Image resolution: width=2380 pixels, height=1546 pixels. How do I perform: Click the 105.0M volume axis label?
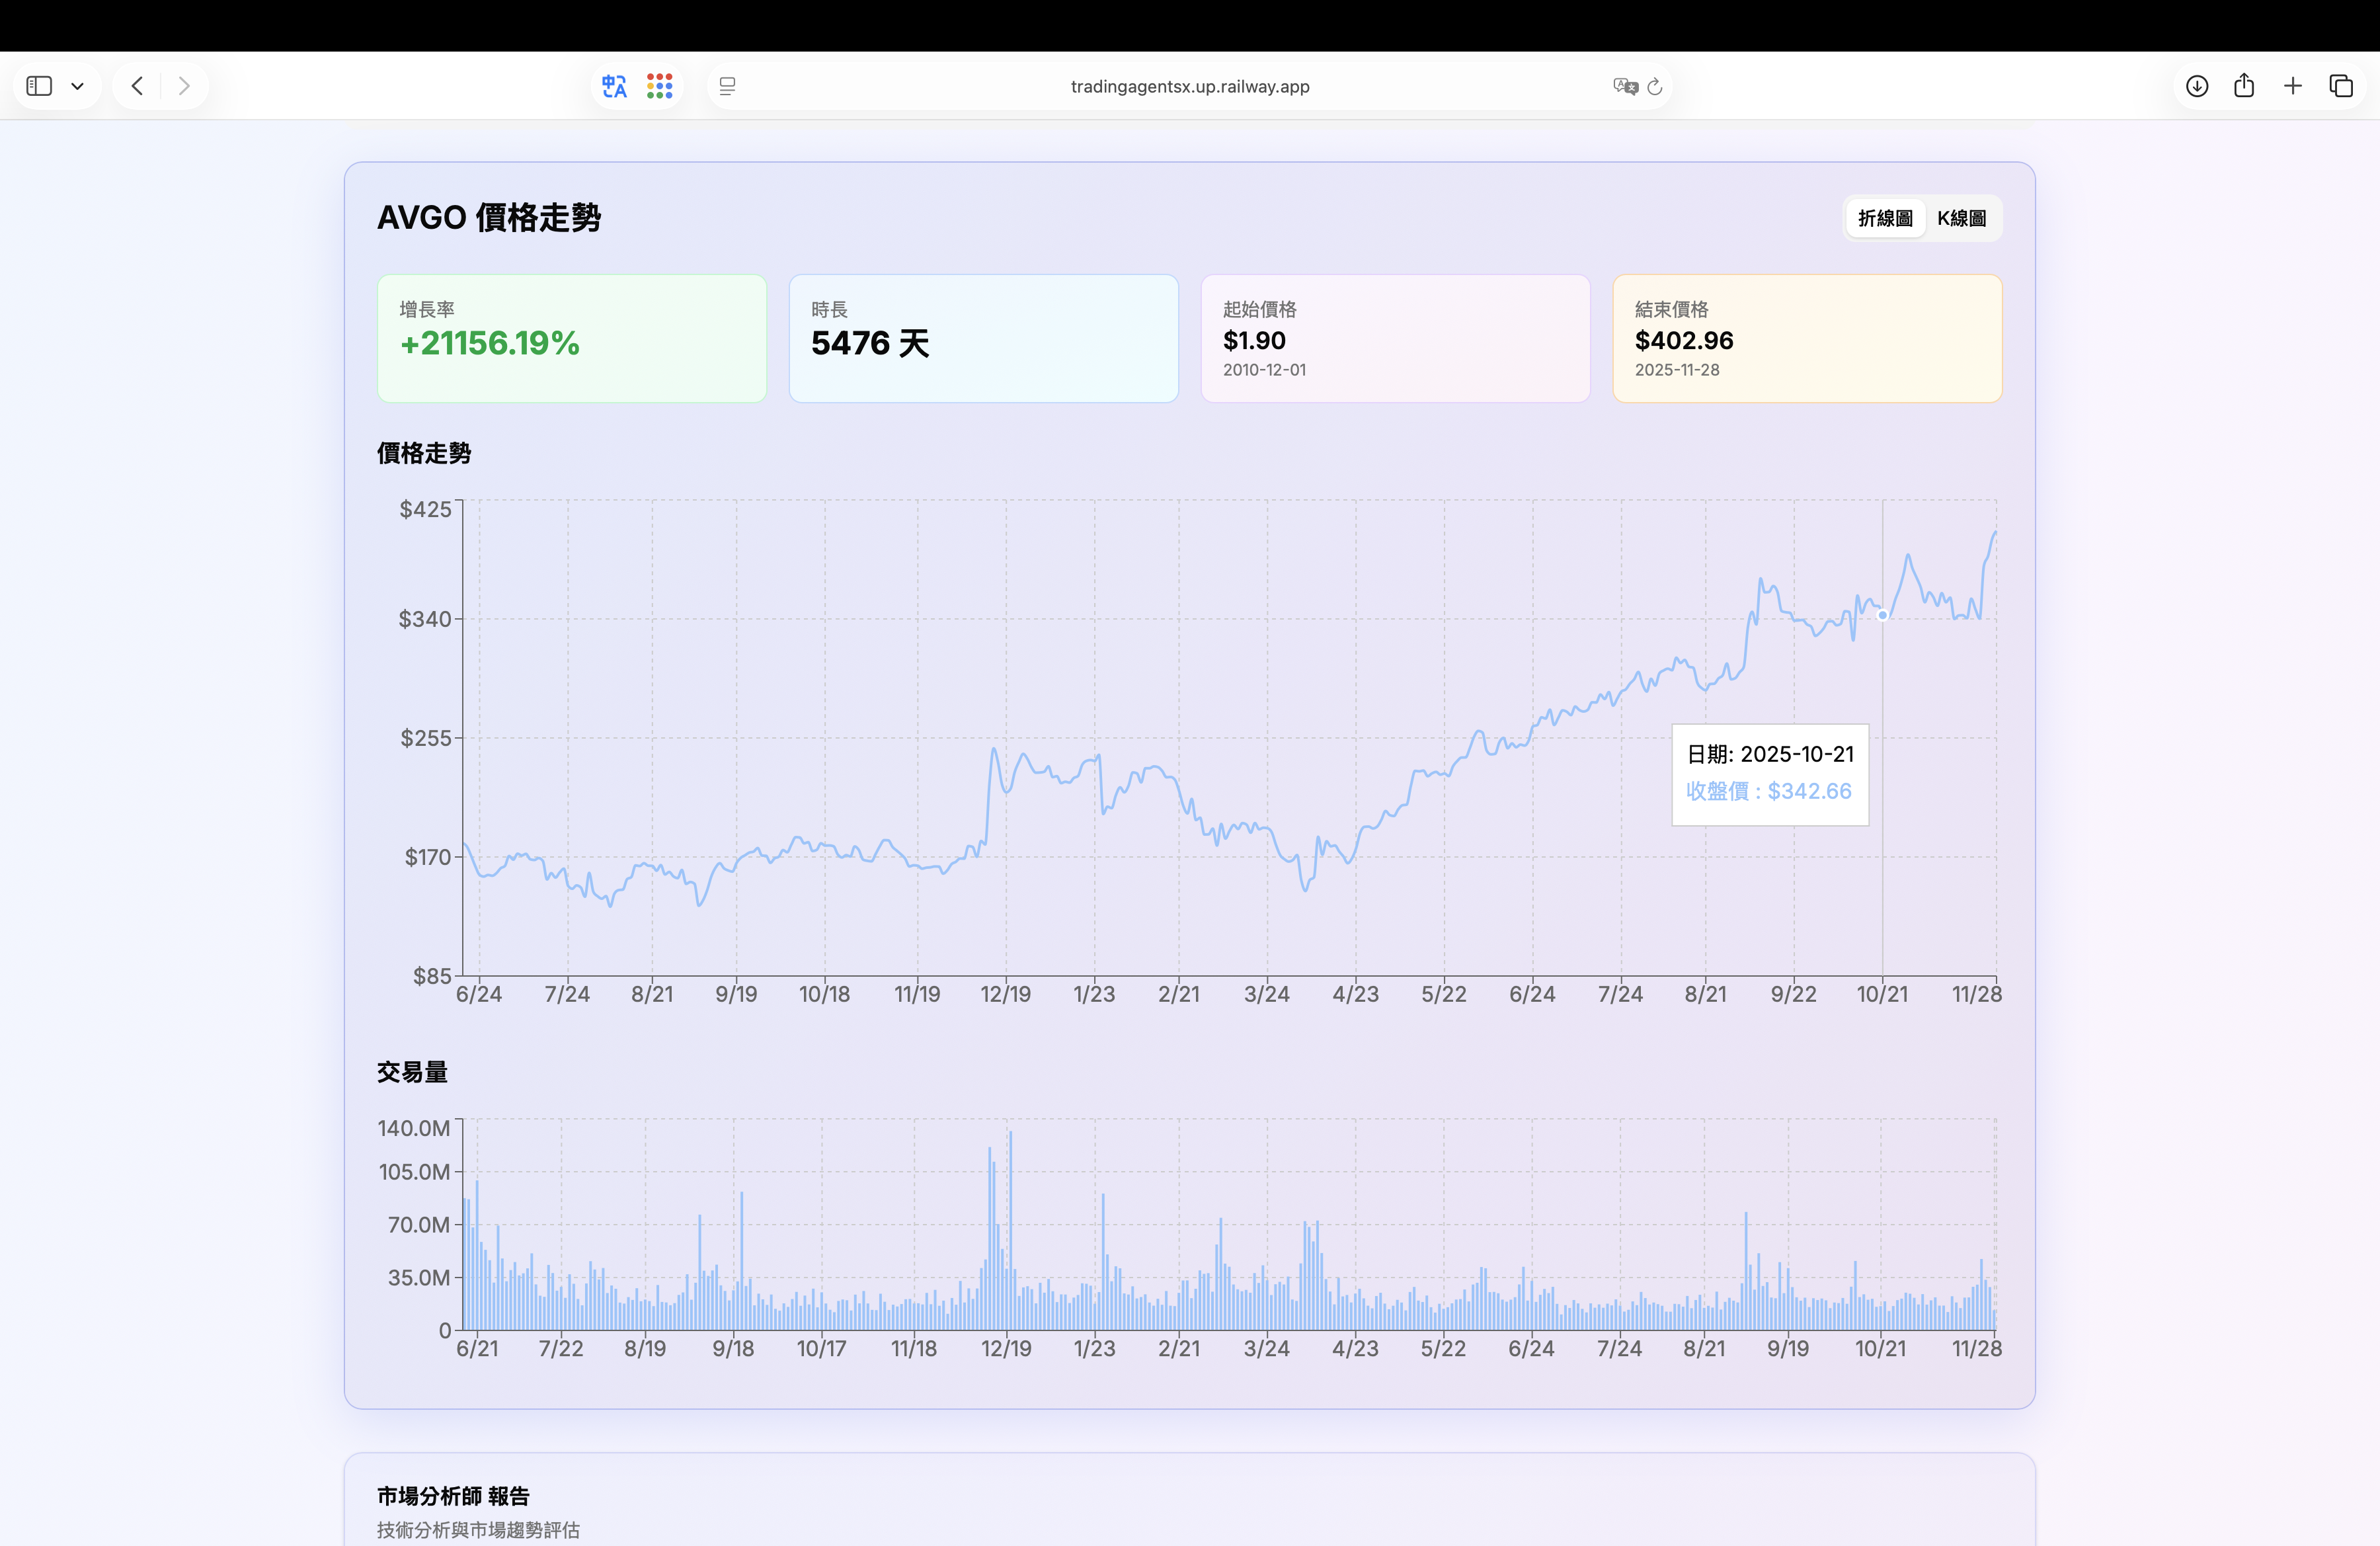414,1172
